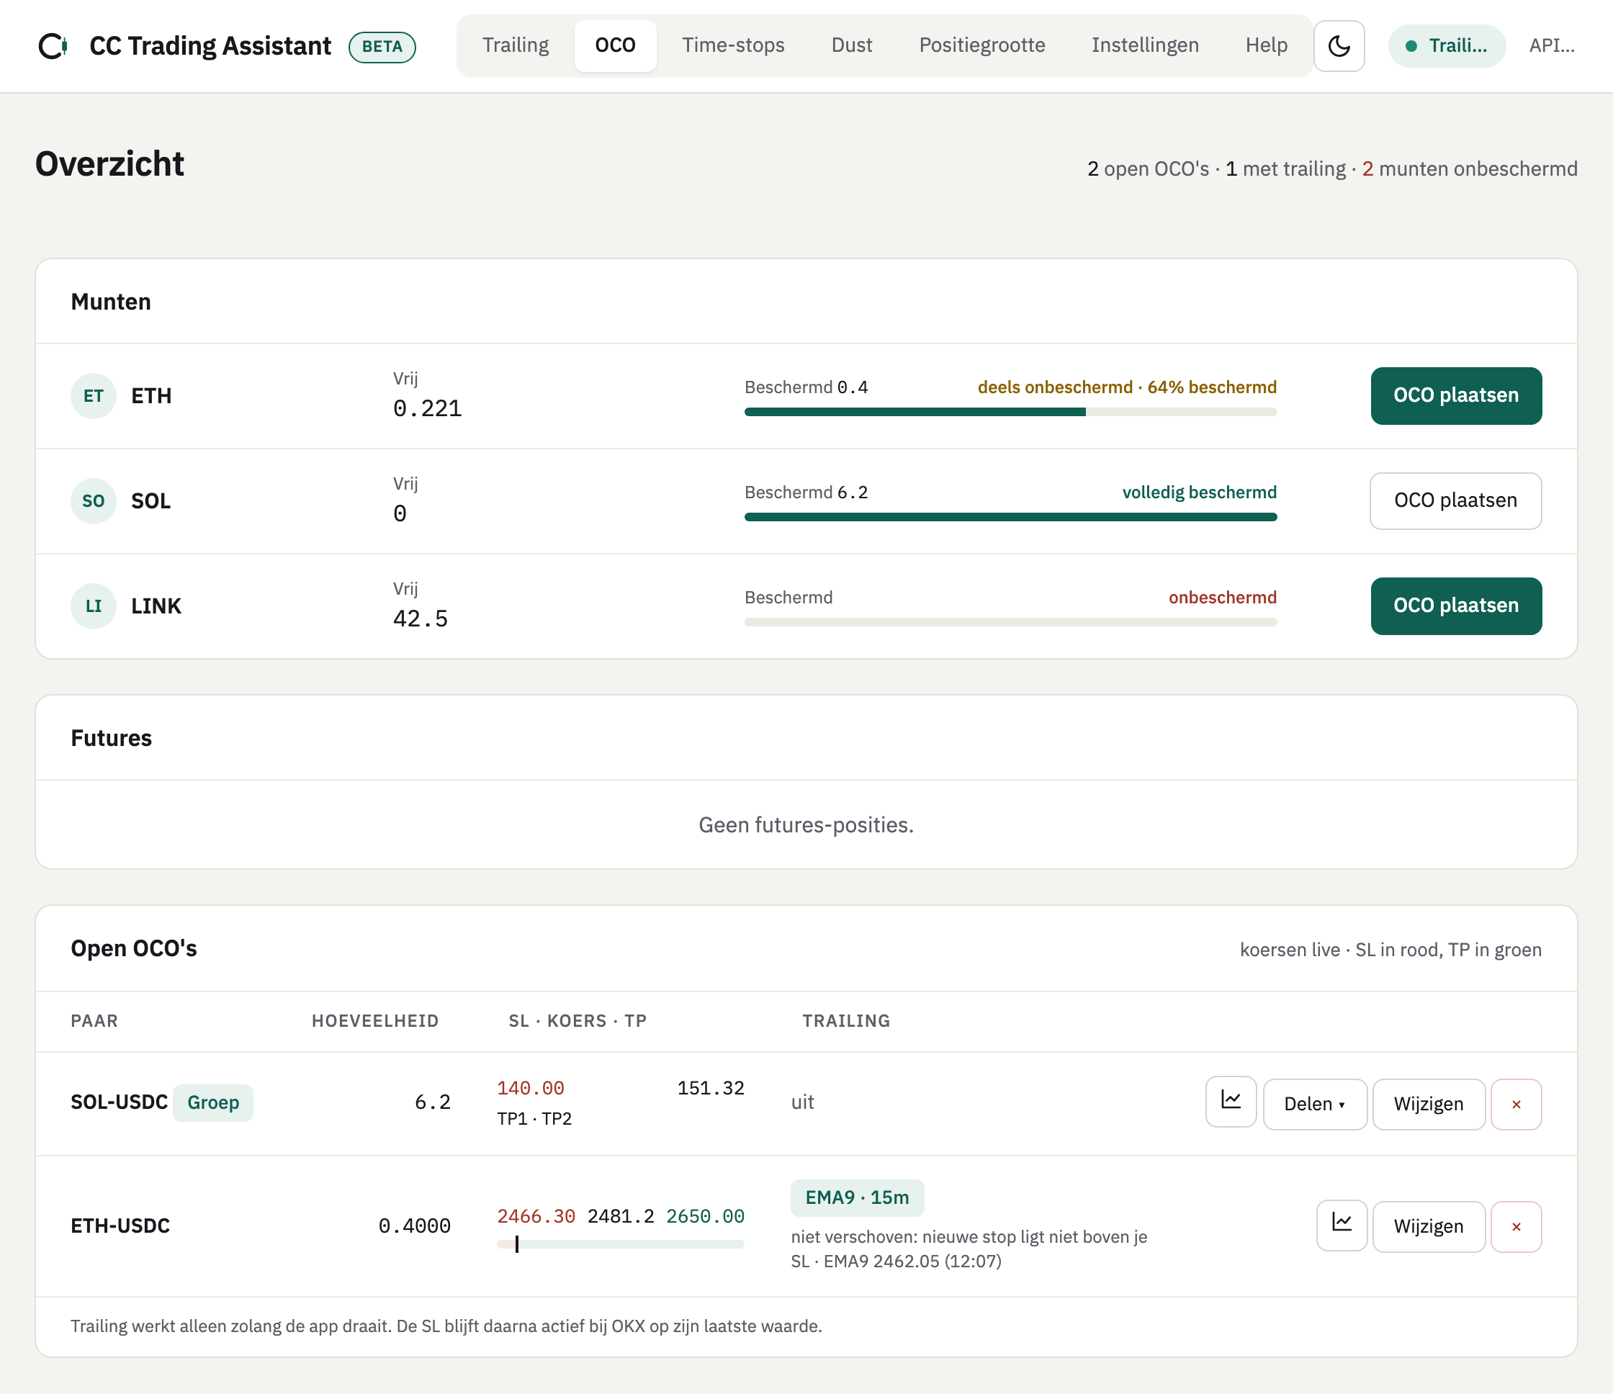Click the Groep tag on SOL-USDC
This screenshot has height=1394, width=1613.
(x=212, y=1103)
